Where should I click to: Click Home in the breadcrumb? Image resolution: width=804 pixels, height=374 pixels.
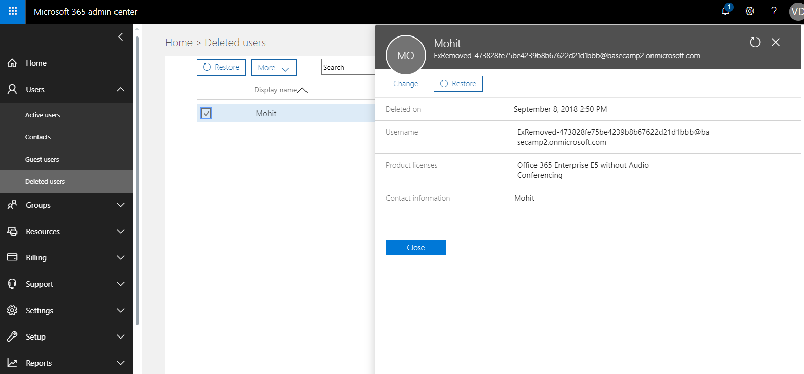click(179, 43)
